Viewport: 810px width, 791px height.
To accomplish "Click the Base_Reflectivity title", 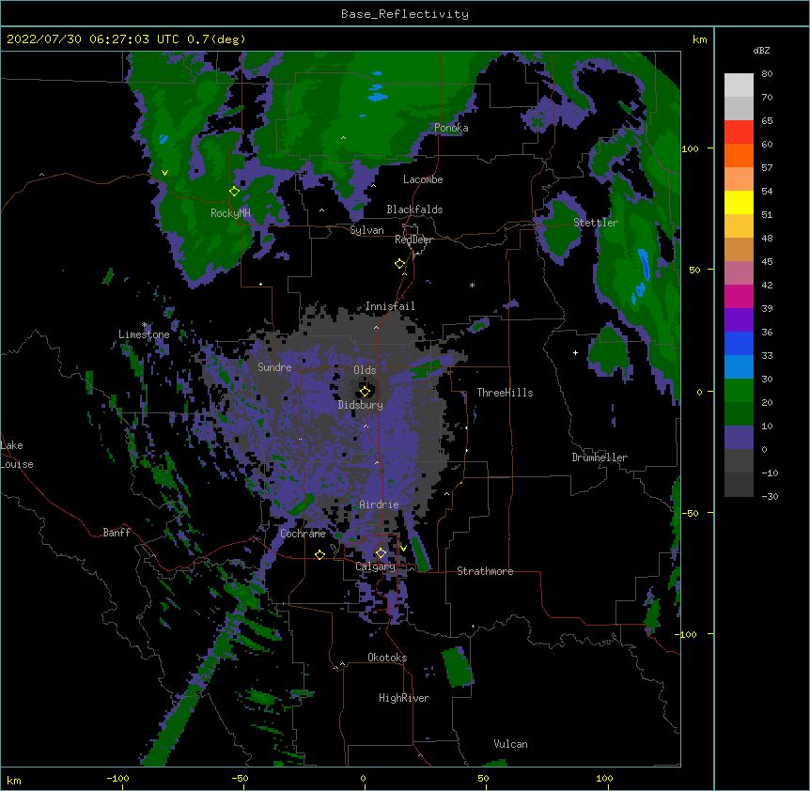I will click(405, 14).
